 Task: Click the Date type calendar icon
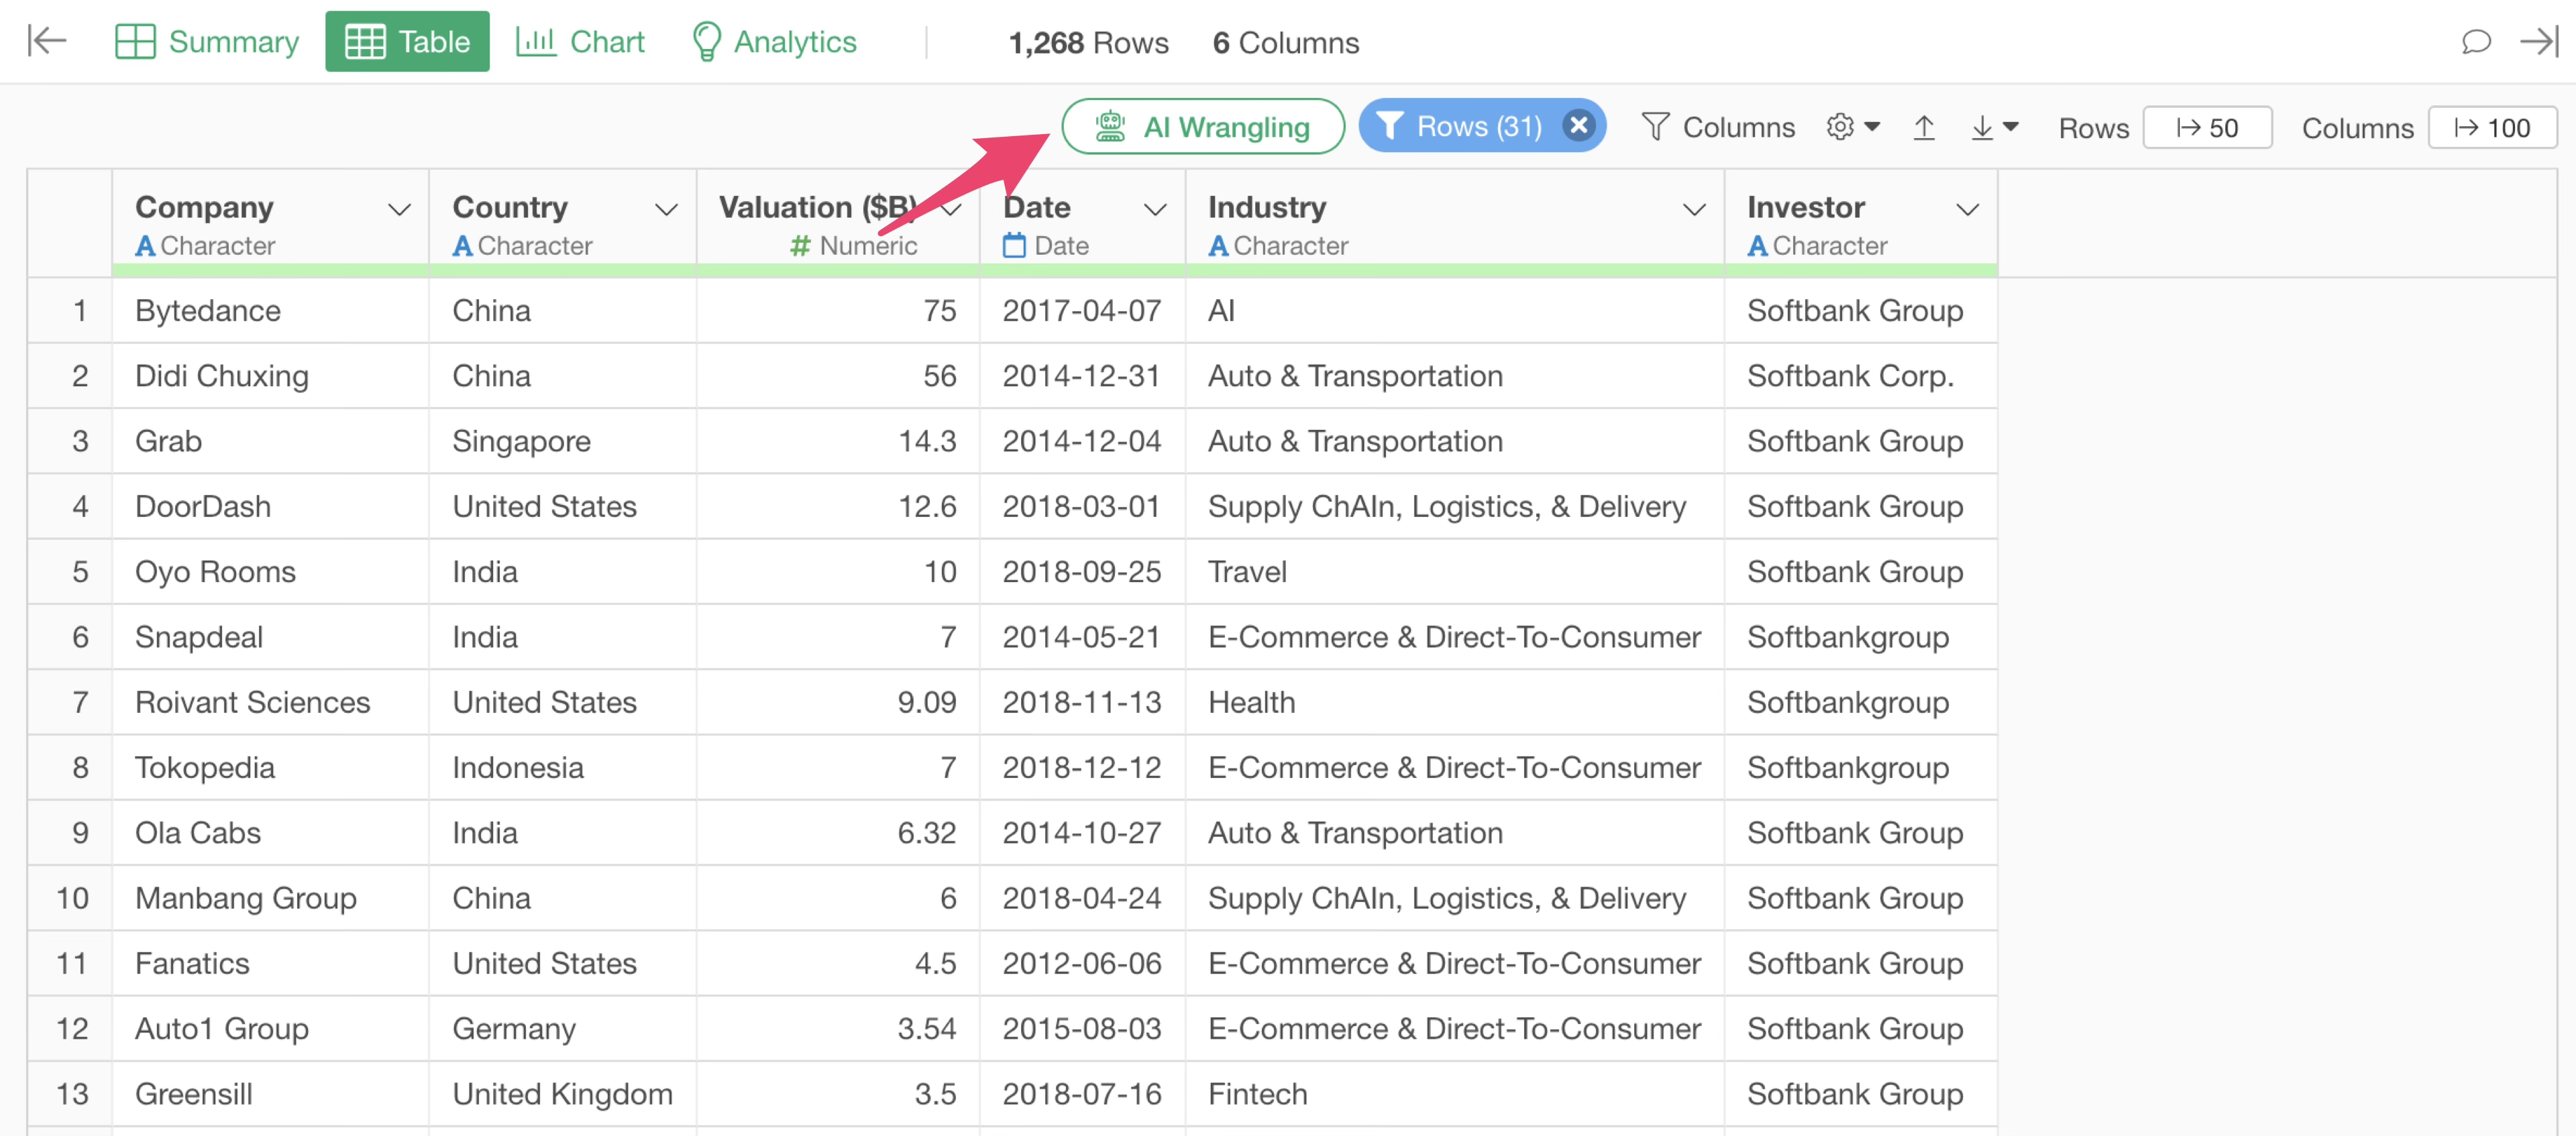tap(1014, 245)
